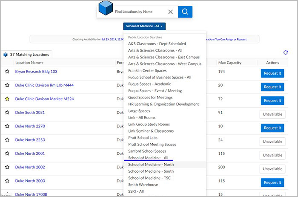Choose Pratt School Labs
The image size is (298, 197).
(143, 138)
